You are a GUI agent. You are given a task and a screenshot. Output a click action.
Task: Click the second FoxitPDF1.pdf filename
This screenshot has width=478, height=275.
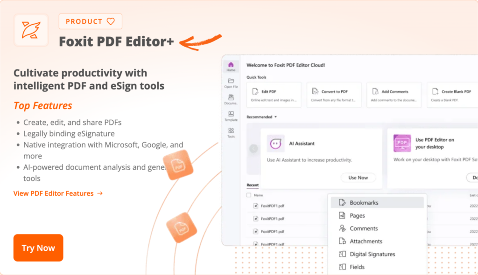(x=273, y=219)
